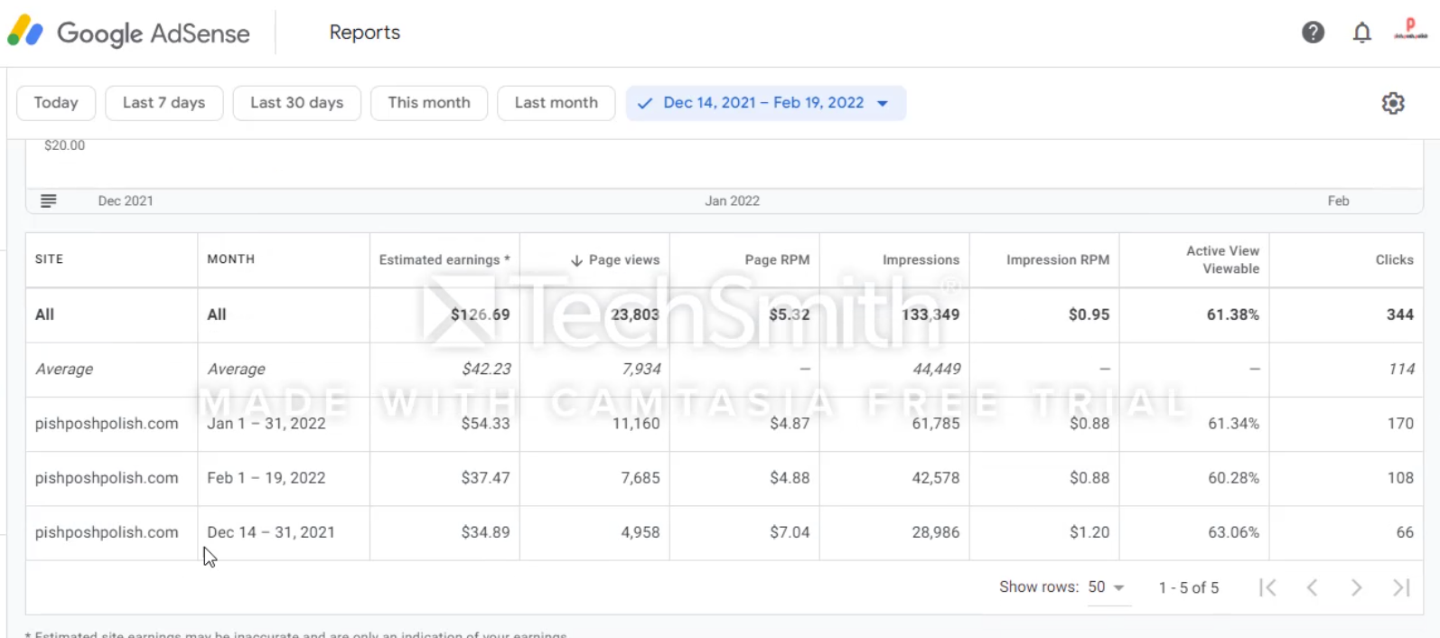Click Impression RPM value $1.20
Viewport: 1440px width, 638px height.
(x=1089, y=533)
